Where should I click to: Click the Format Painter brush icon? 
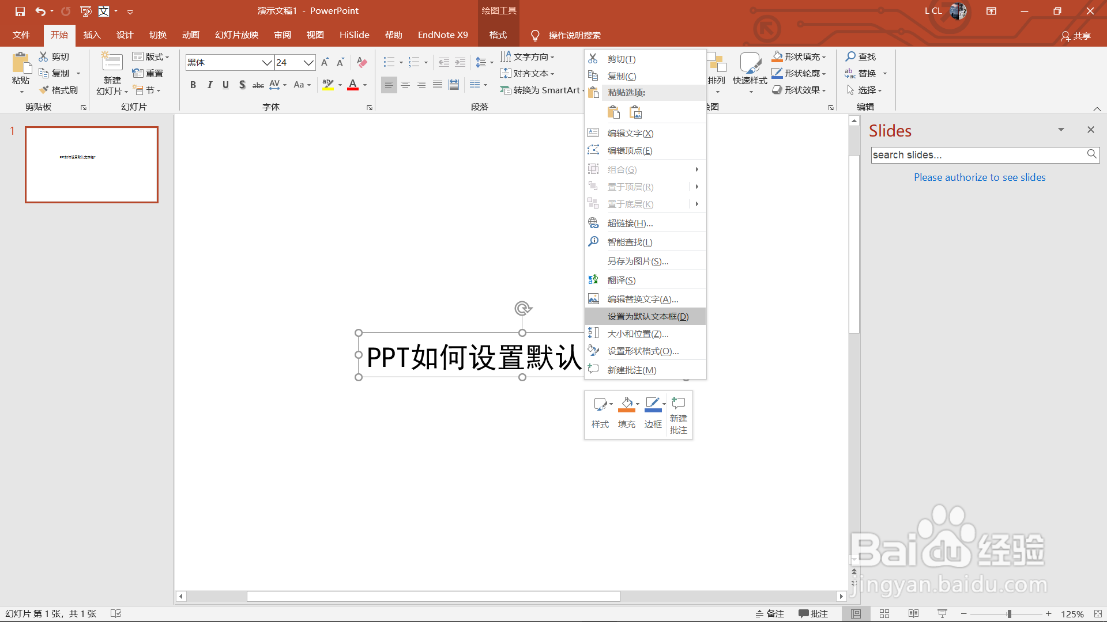coord(44,90)
